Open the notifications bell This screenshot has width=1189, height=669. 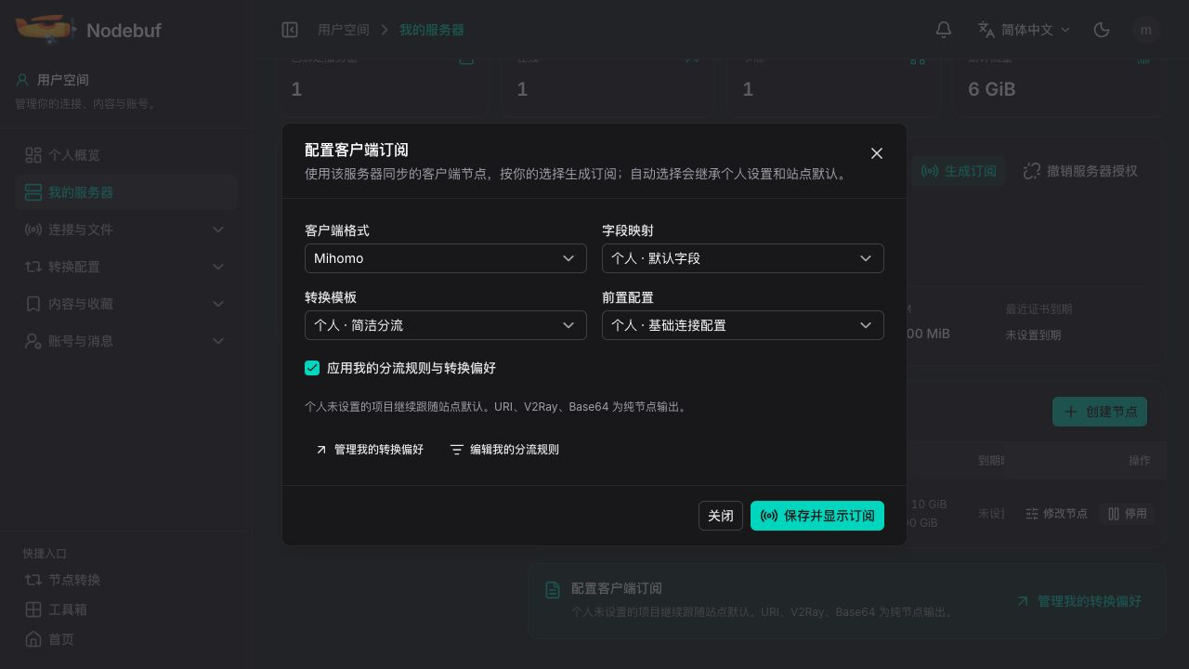[x=944, y=30]
